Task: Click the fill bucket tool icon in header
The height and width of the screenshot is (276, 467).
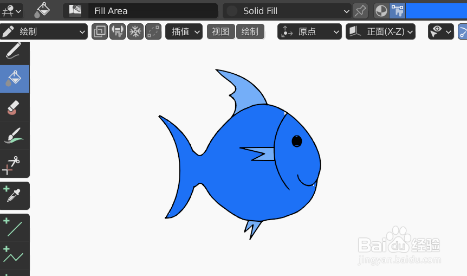Action: coord(42,10)
